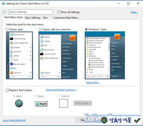
Task: Open the Select skin link
Action: [x=93, y=83]
